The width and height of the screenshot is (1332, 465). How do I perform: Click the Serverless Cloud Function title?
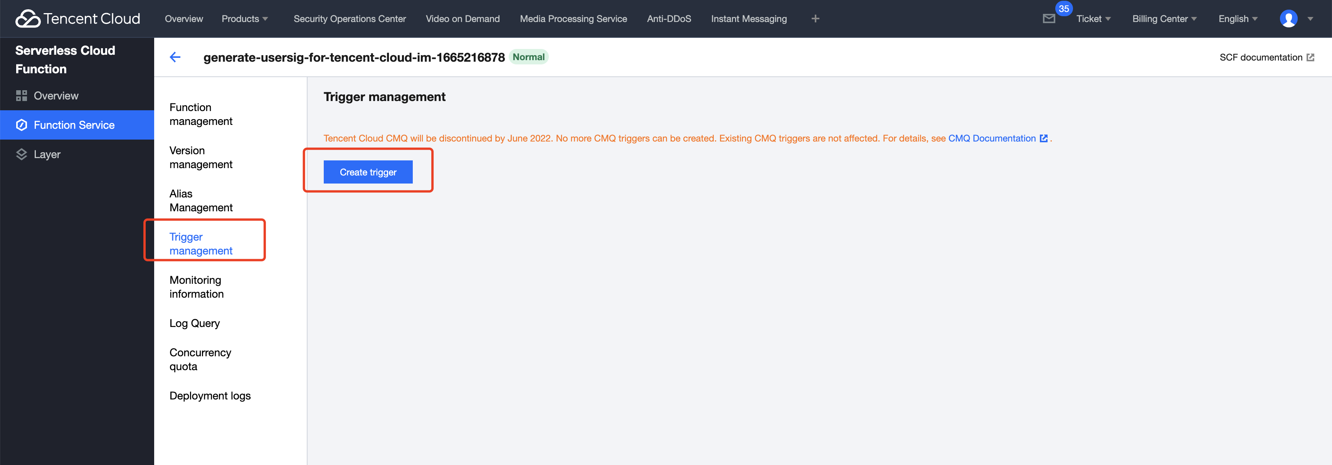pos(65,59)
